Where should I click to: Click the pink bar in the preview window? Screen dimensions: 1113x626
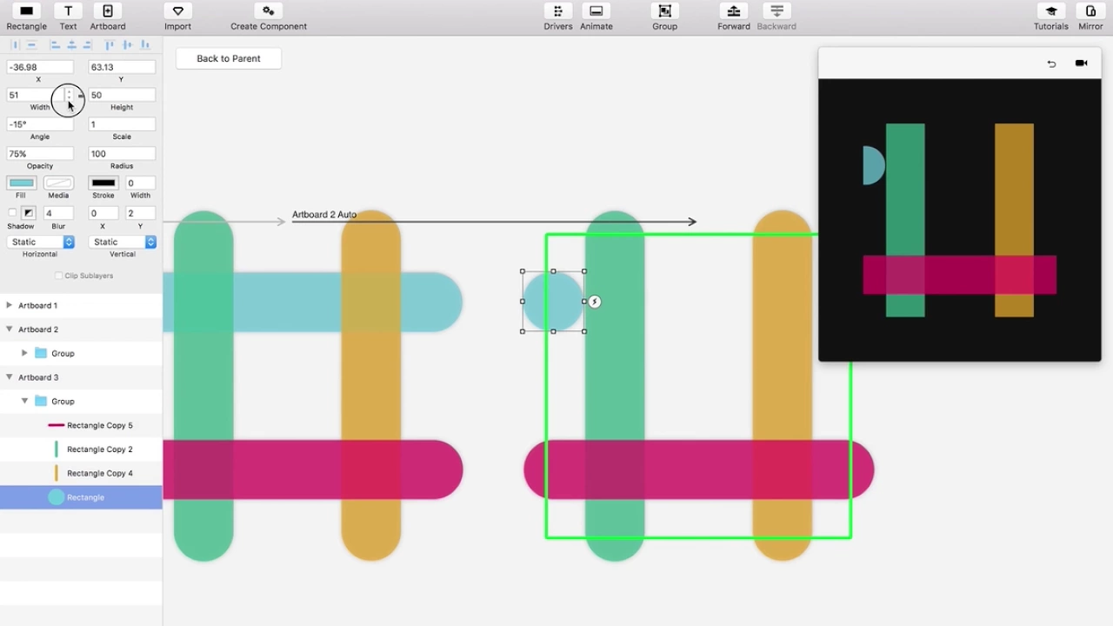959,275
